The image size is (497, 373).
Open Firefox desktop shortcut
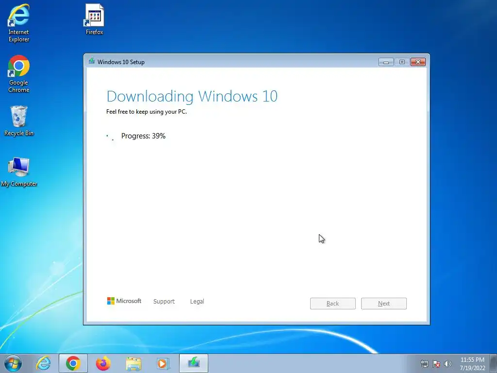(95, 19)
